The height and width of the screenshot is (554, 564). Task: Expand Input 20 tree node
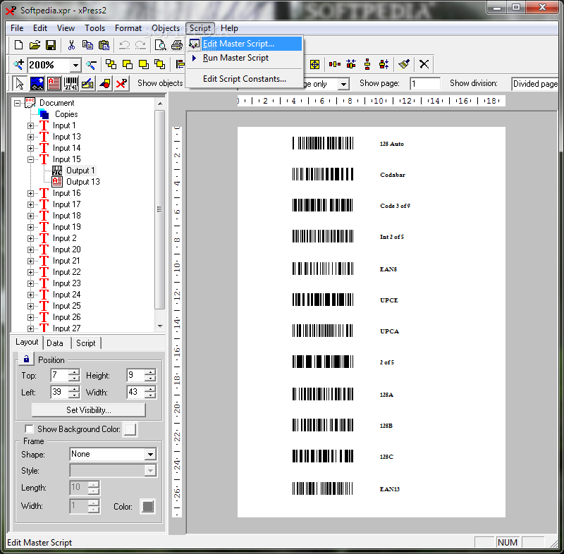(x=30, y=250)
